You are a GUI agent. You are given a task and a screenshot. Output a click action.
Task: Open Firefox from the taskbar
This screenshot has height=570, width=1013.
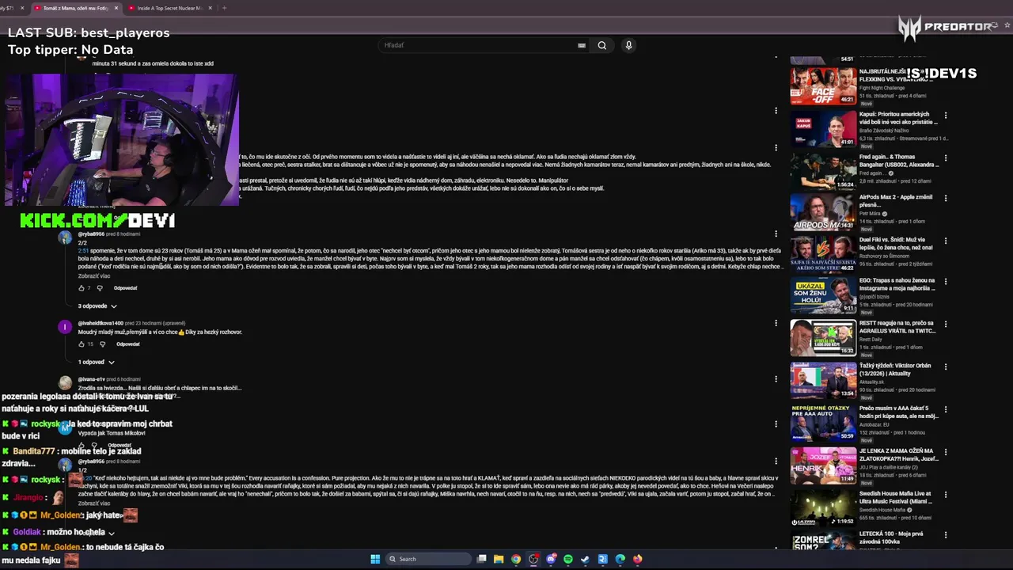pos(638,559)
